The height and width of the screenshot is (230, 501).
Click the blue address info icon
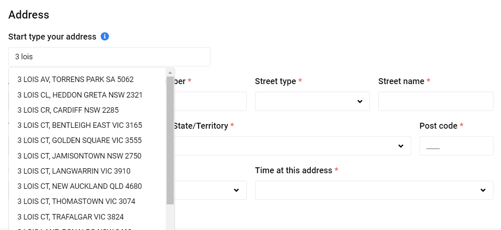(x=105, y=37)
